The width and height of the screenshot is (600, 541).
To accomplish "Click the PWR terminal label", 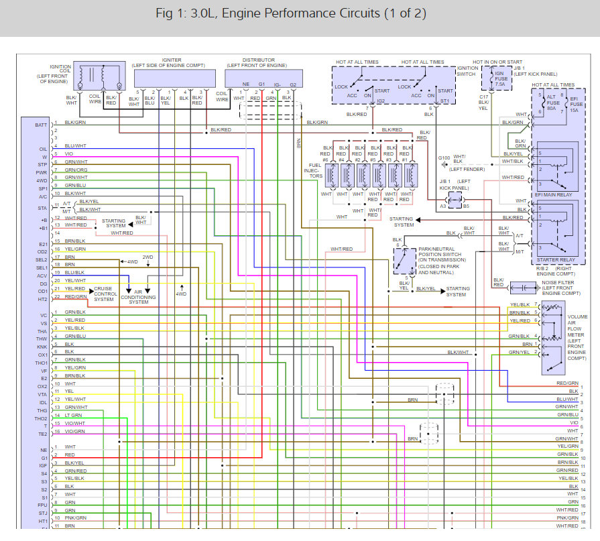I will (x=42, y=172).
